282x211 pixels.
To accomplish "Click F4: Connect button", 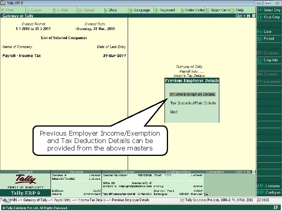I will 269,74.
